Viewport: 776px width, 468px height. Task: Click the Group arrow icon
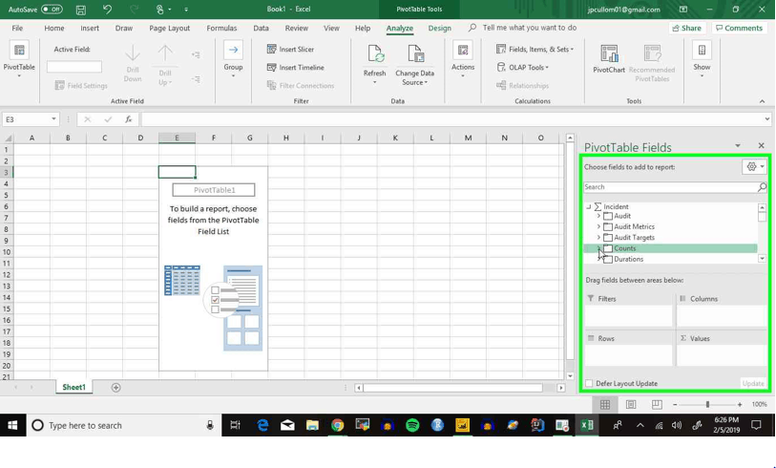pyautogui.click(x=233, y=50)
